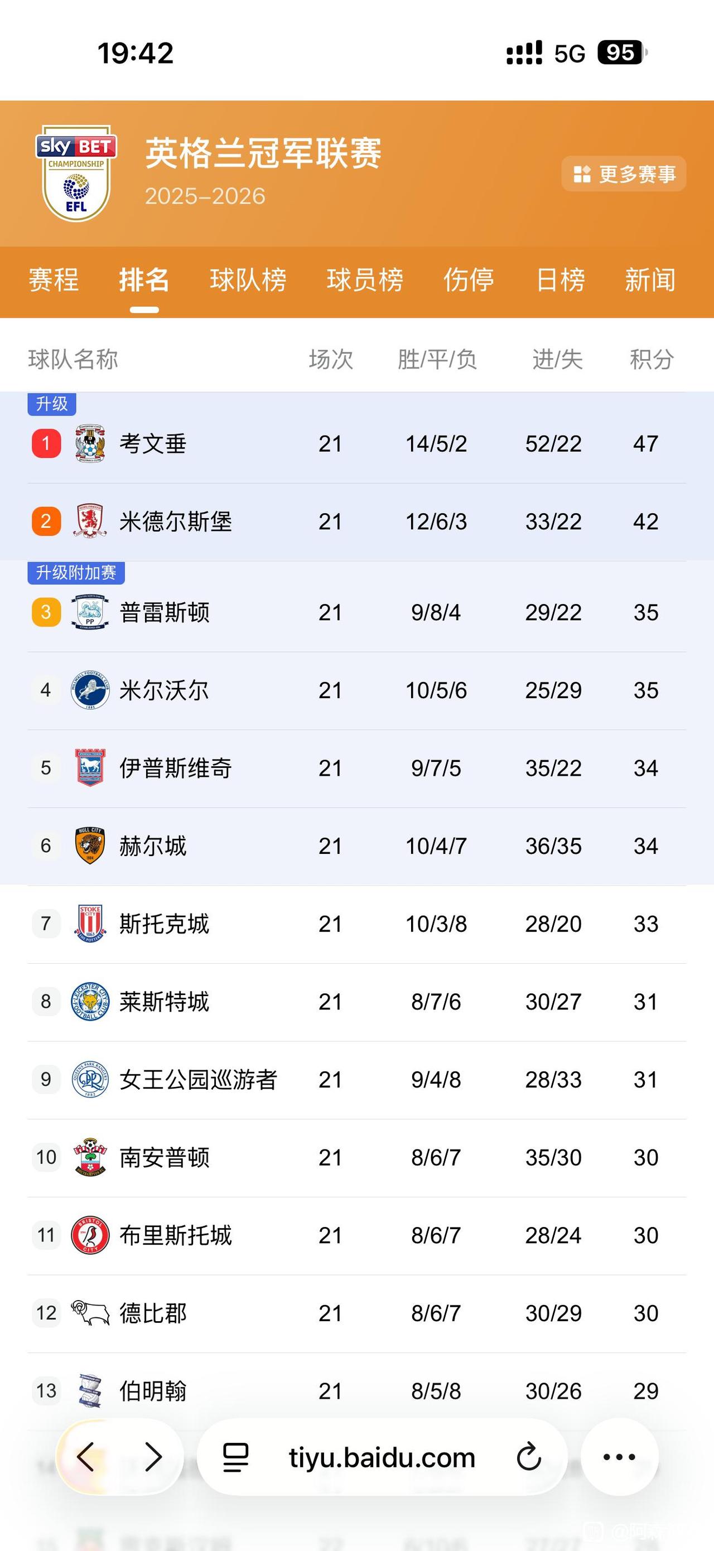Tap the Hull City tiger crest
This screenshot has height=1551, width=714.
[90, 846]
